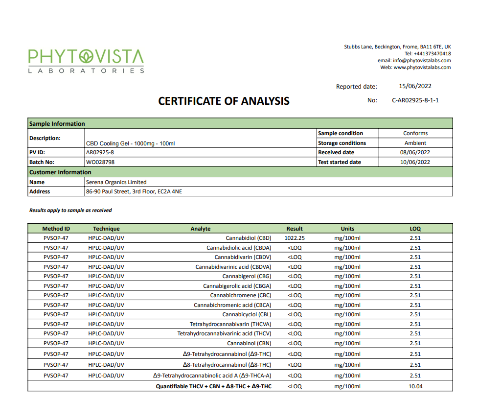Click the Storage conditions label

341,143
